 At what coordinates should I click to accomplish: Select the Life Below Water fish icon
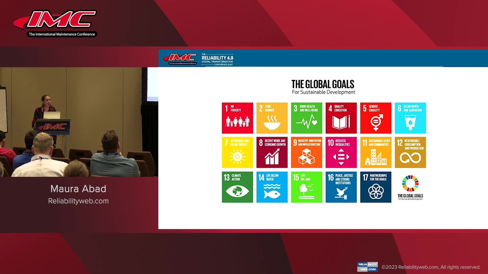[272, 187]
